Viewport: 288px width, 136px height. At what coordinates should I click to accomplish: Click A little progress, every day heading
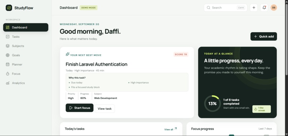(x=233, y=61)
